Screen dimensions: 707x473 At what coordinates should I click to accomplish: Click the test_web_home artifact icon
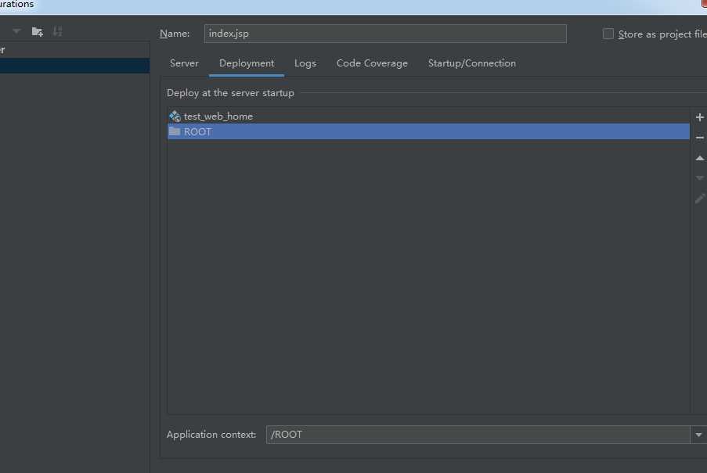click(x=175, y=116)
